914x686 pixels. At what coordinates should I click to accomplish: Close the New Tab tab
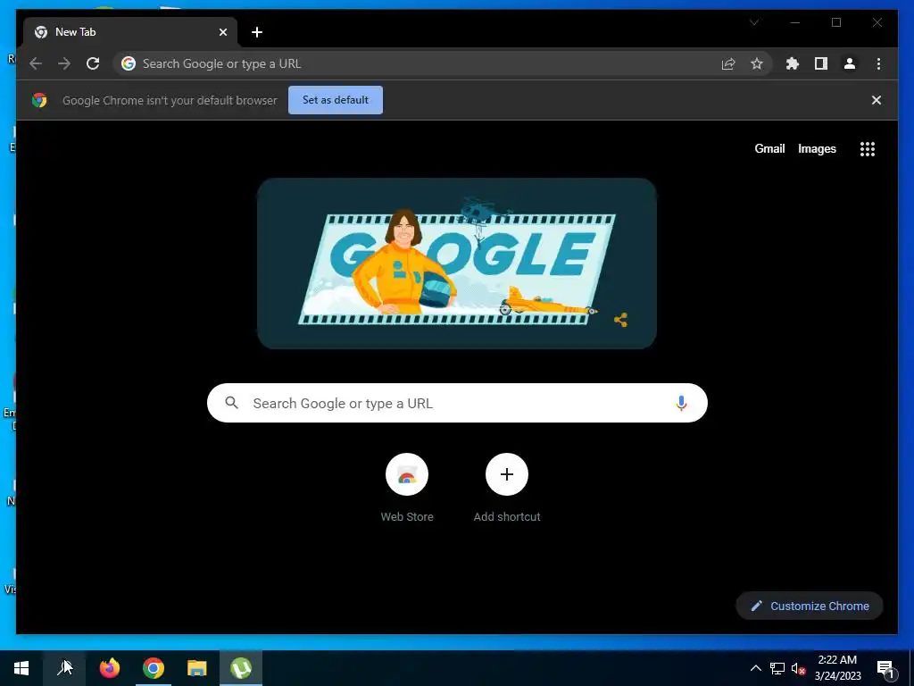(222, 32)
